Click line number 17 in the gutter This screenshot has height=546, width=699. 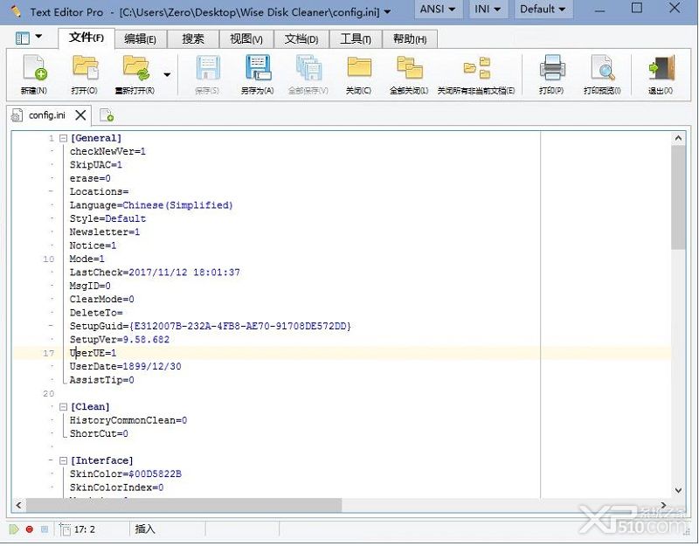49,354
